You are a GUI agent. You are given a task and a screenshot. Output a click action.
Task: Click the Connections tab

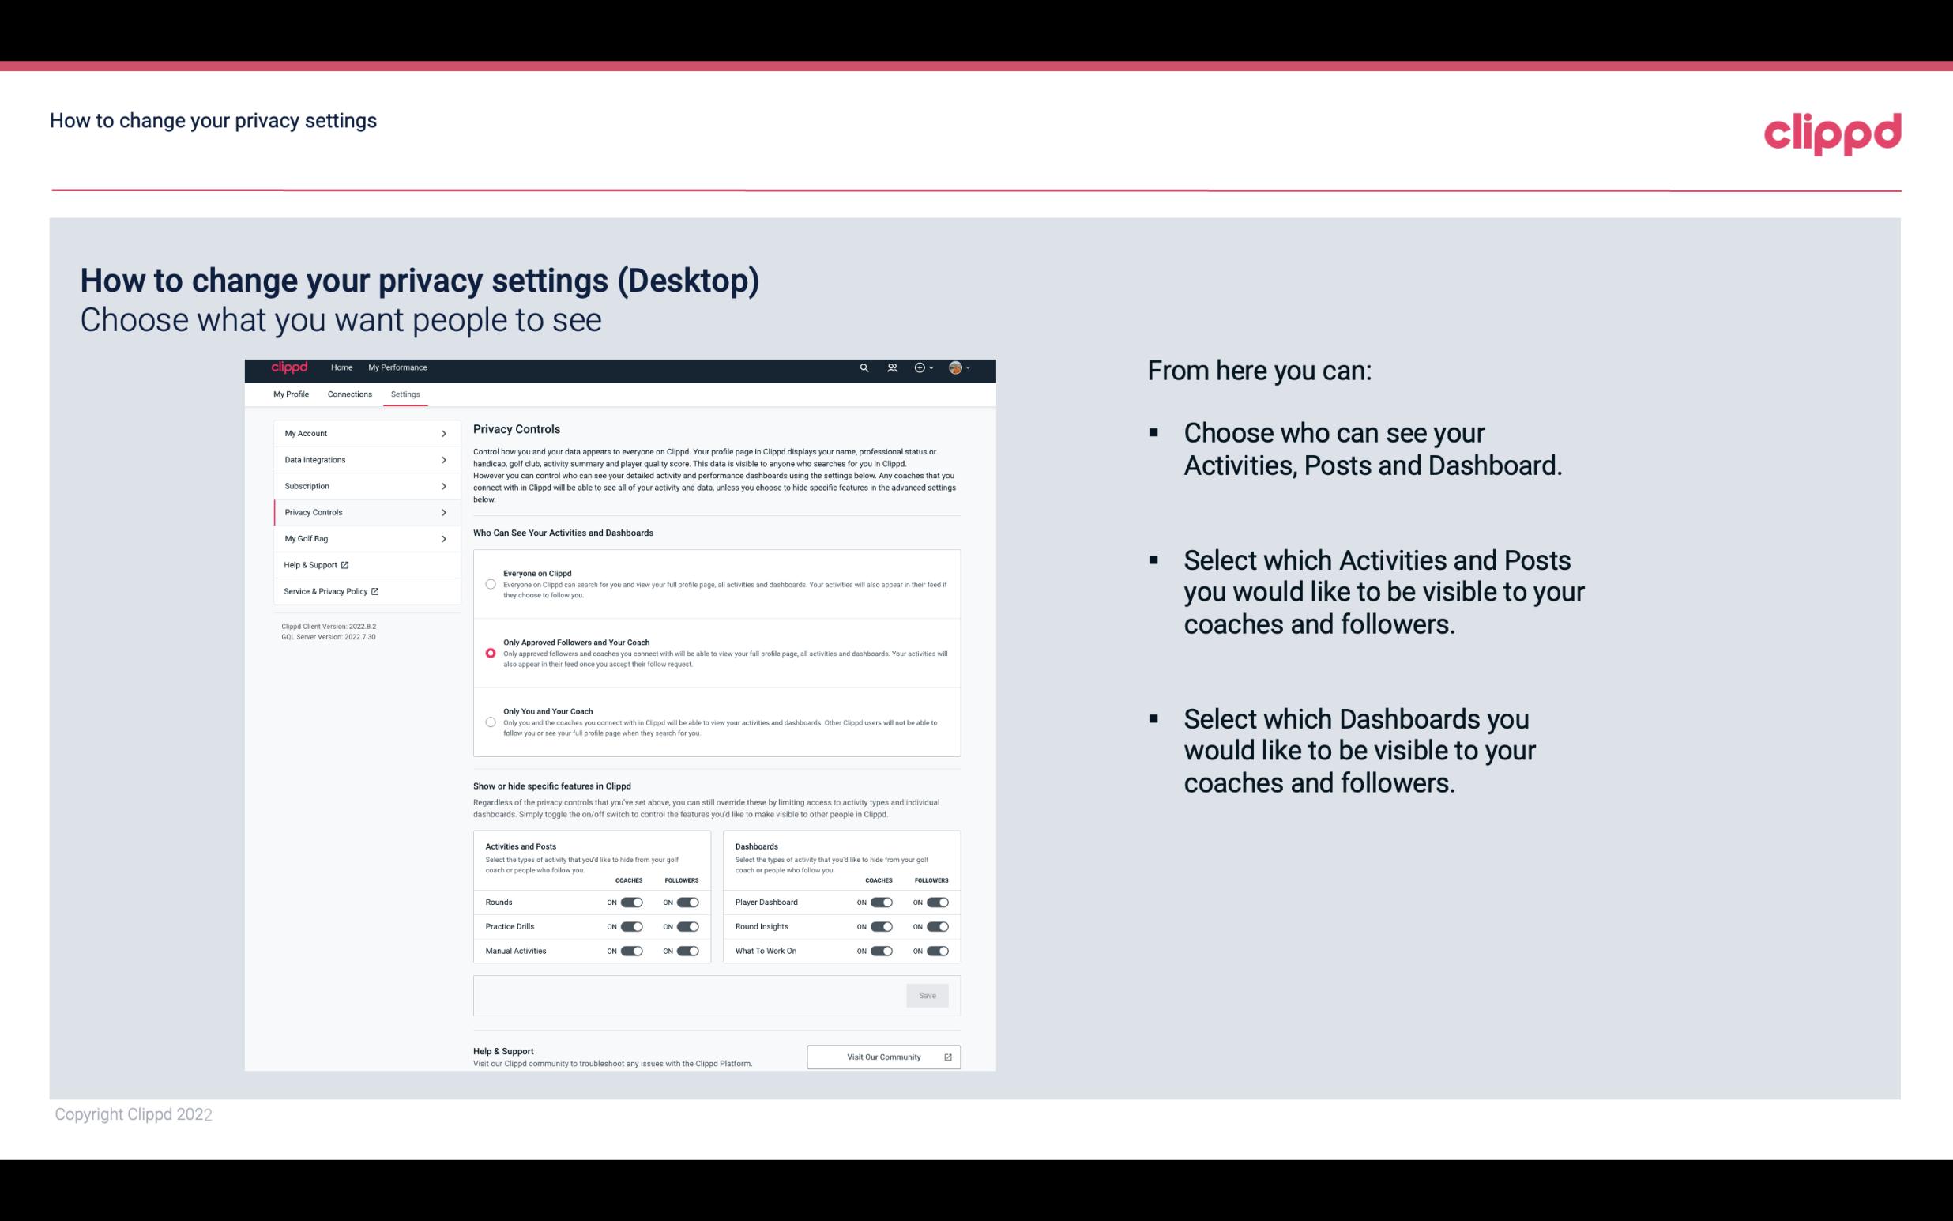point(348,394)
